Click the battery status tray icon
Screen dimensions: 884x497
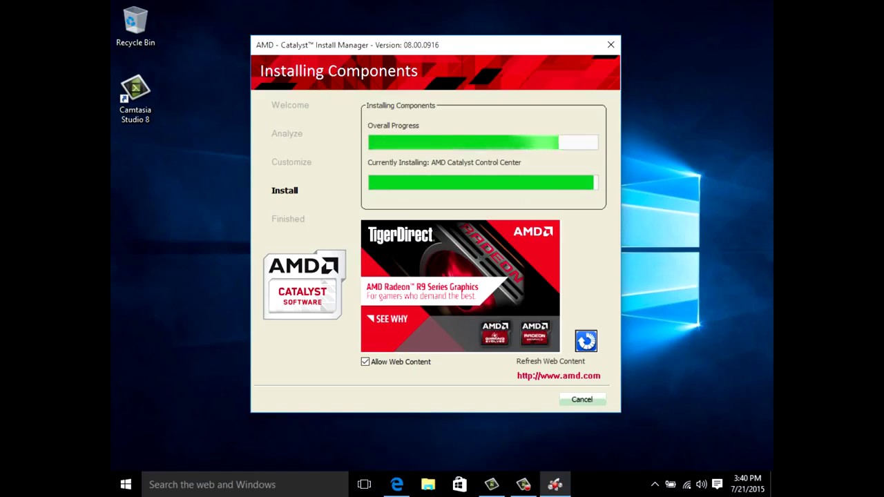click(x=671, y=485)
